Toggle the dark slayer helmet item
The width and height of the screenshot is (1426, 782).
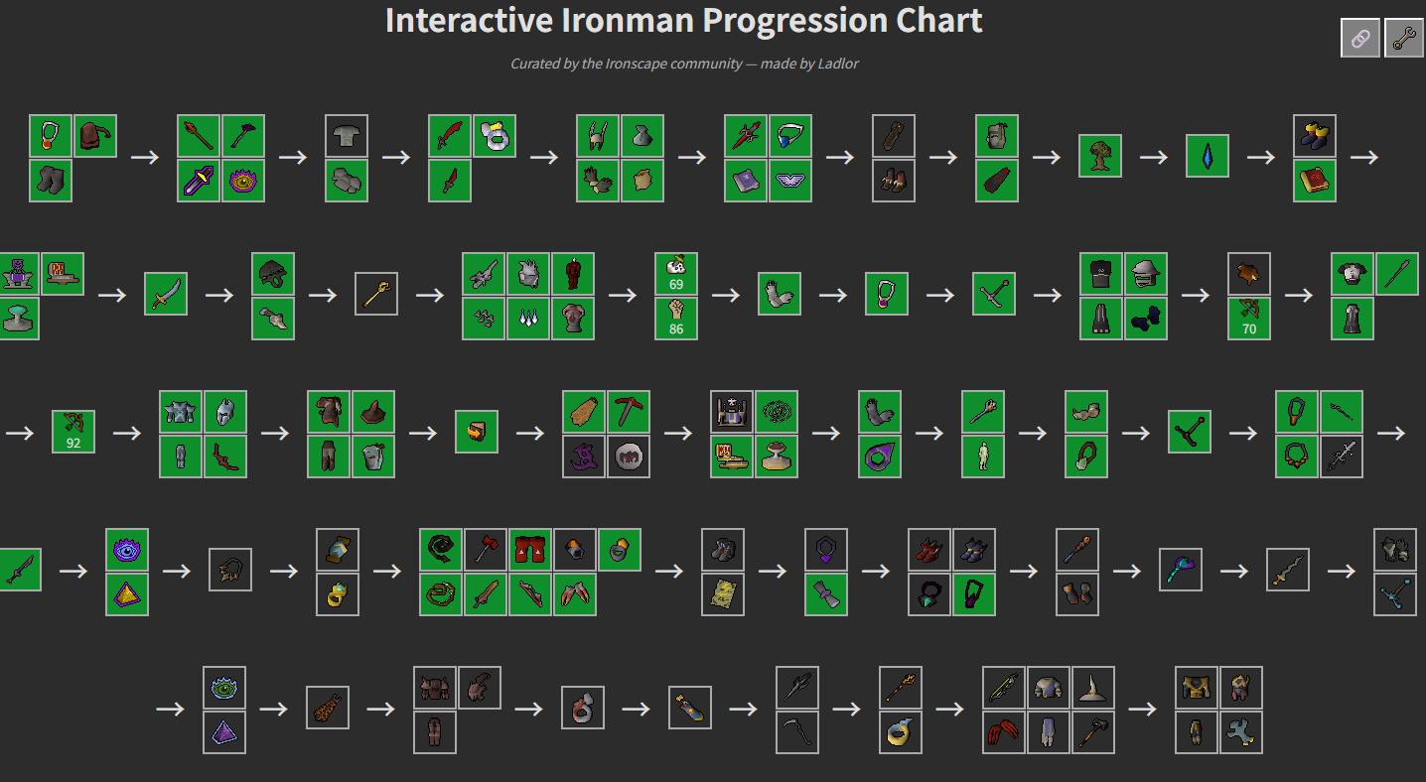(273, 274)
